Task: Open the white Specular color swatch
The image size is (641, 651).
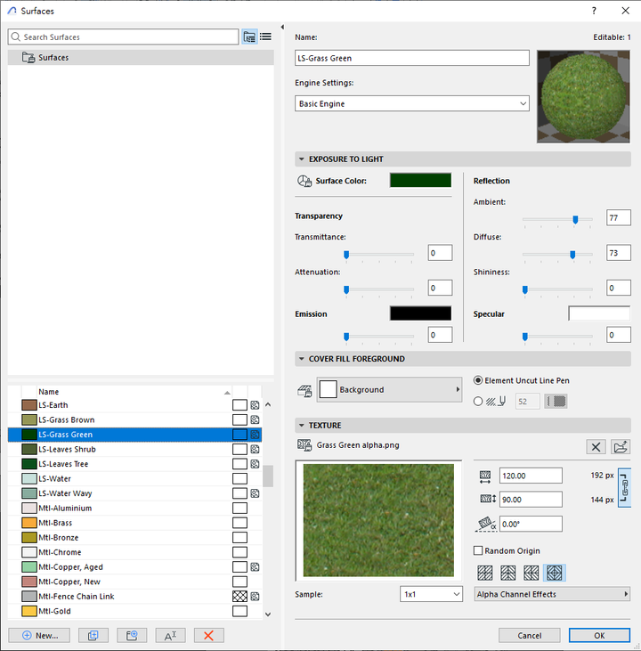Action: click(599, 313)
